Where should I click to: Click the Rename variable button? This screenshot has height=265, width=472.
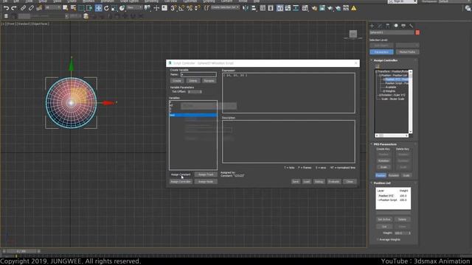tap(209, 81)
